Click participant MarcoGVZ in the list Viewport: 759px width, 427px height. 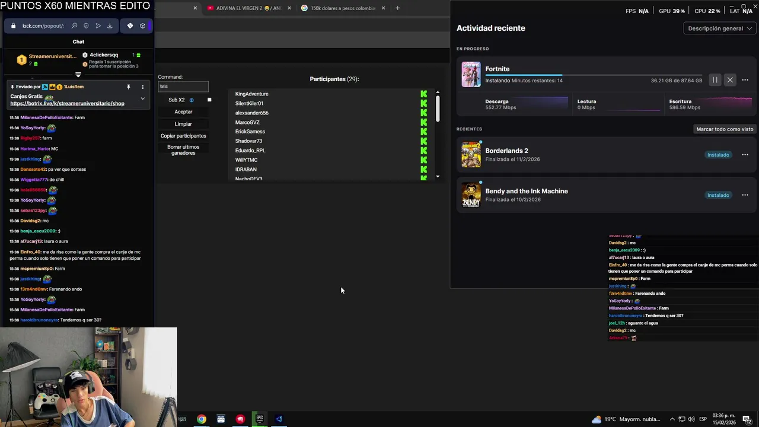coord(247,122)
